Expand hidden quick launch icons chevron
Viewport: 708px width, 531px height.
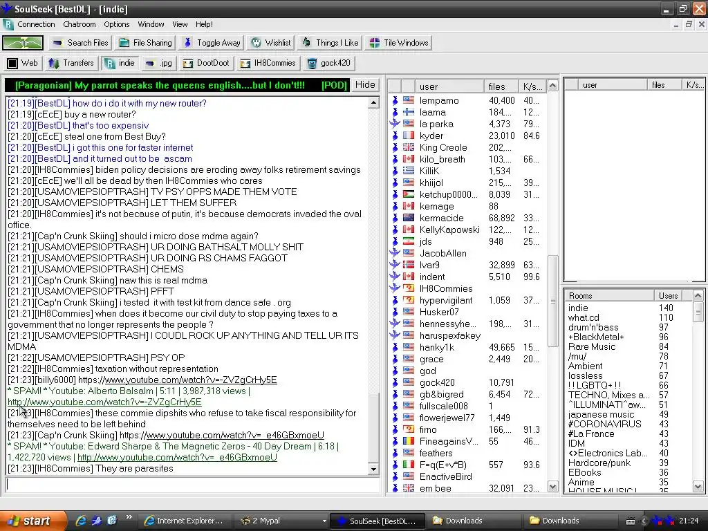click(129, 517)
